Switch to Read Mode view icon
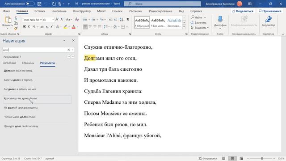Viewport: 286px width, 161px height. 223,158
